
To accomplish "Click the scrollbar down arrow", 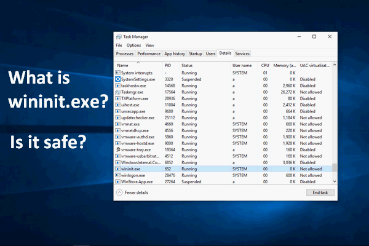I will tap(335, 181).
